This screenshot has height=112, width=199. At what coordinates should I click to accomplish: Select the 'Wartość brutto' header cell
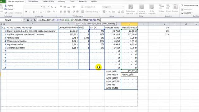coord(129,28)
